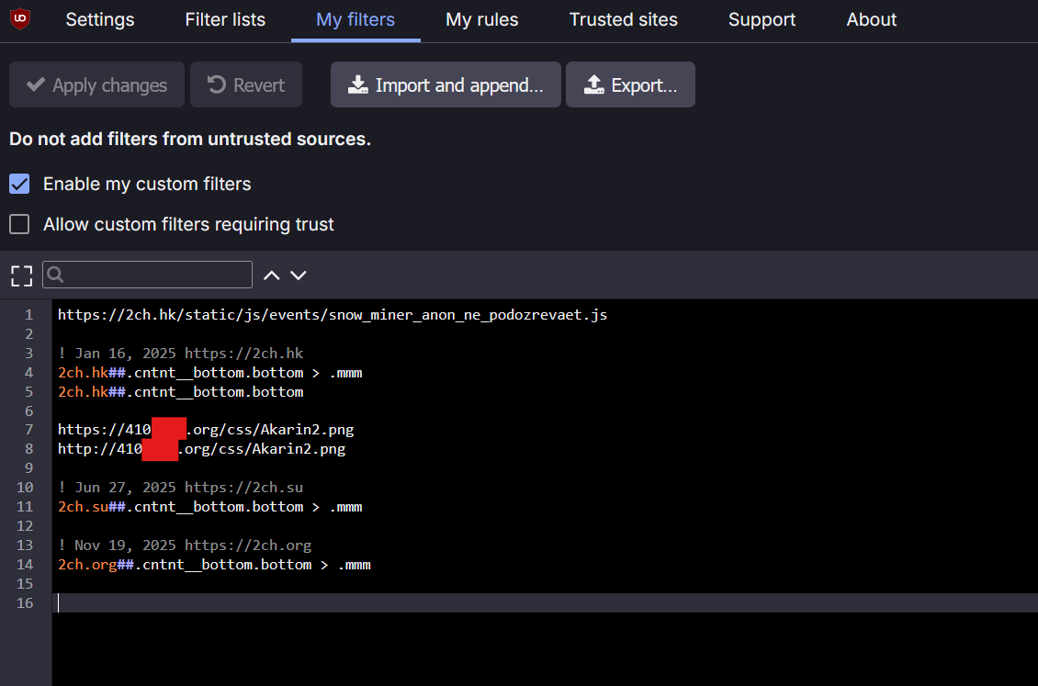Click line number 1 in gutter

[x=29, y=315]
